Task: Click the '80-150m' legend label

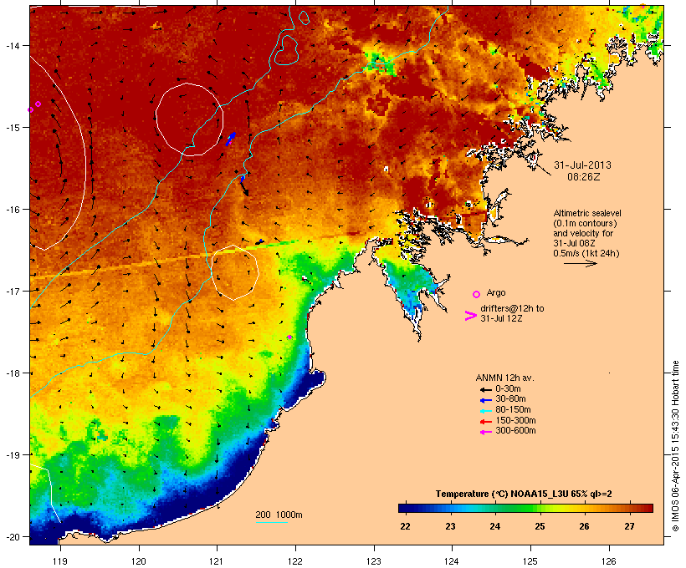Action: 513,409
